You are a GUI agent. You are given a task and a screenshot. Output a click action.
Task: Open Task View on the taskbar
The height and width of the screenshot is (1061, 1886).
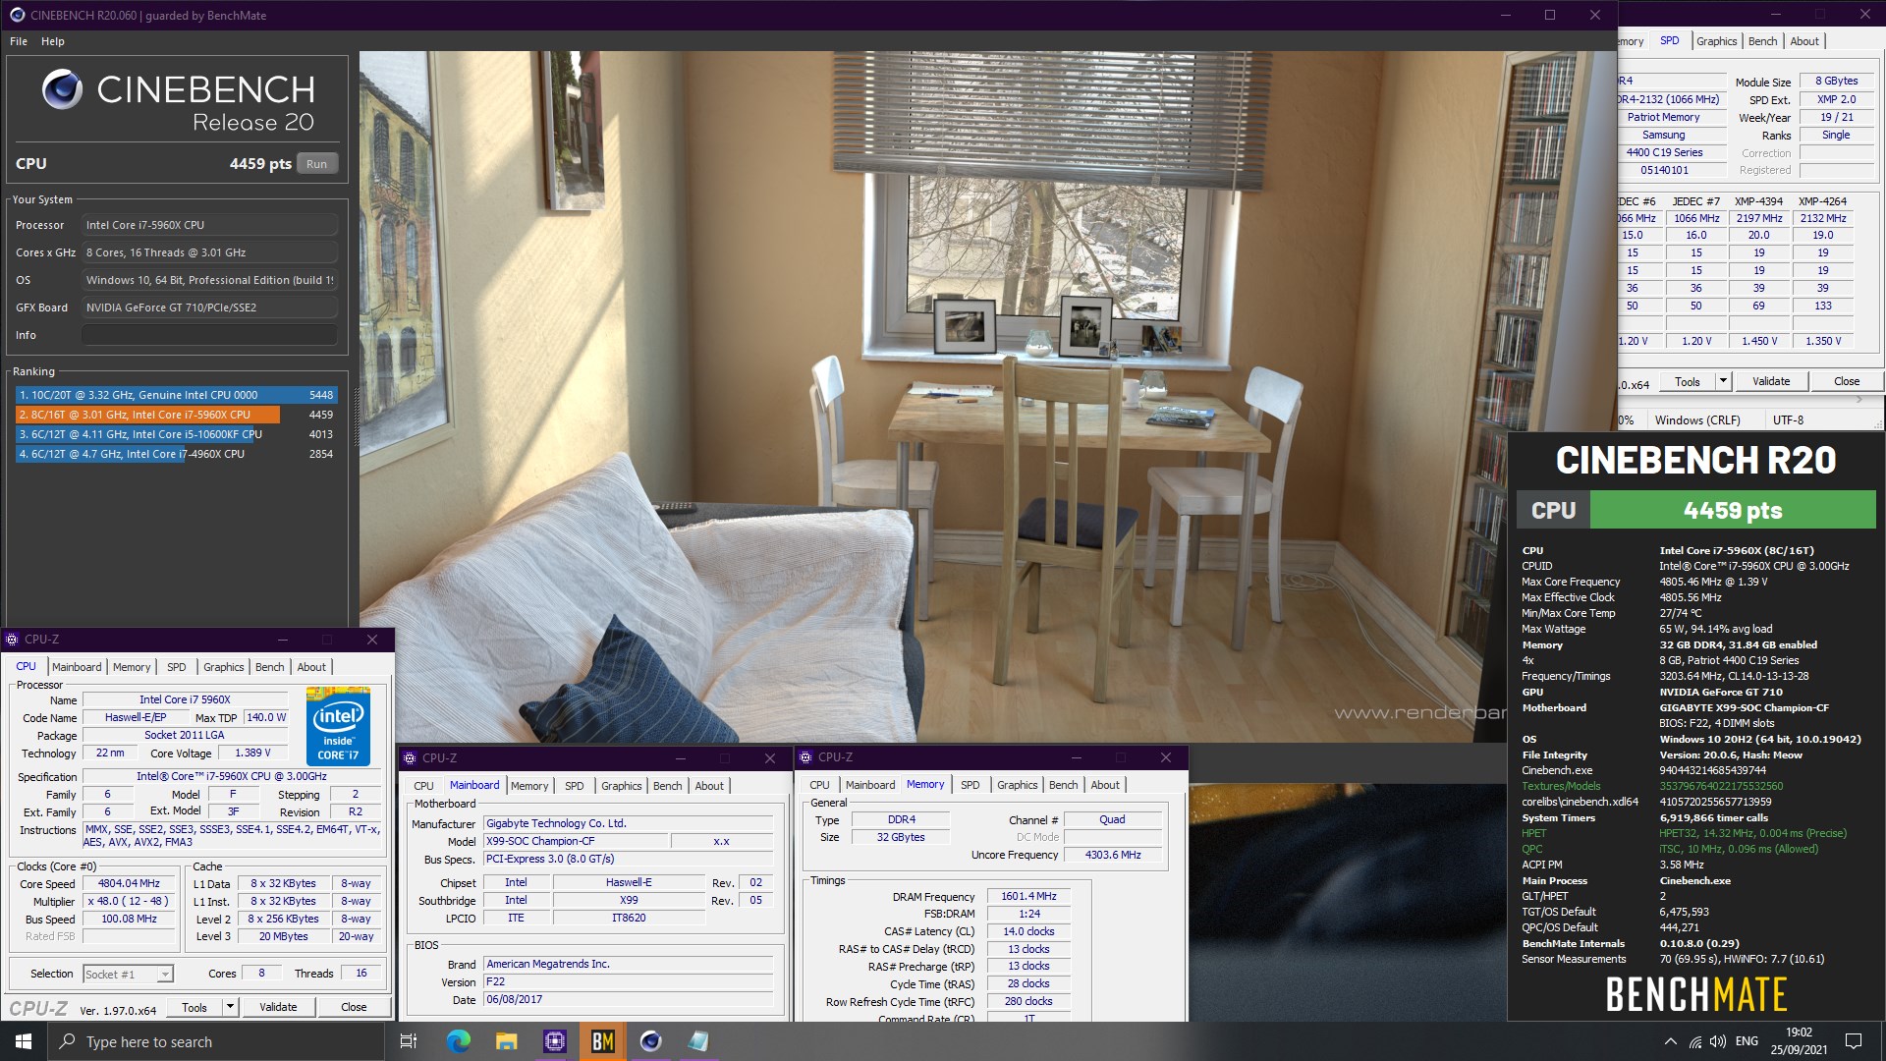409,1041
